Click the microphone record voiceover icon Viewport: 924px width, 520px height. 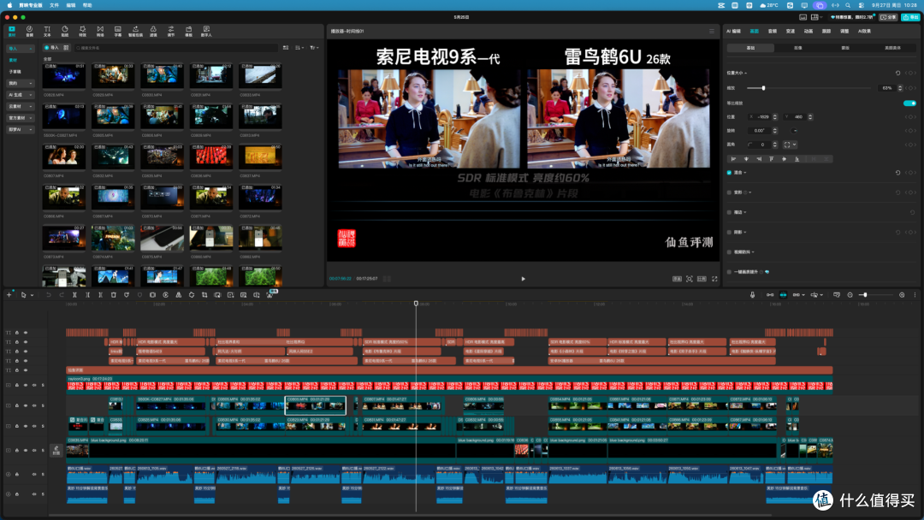pyautogui.click(x=753, y=295)
